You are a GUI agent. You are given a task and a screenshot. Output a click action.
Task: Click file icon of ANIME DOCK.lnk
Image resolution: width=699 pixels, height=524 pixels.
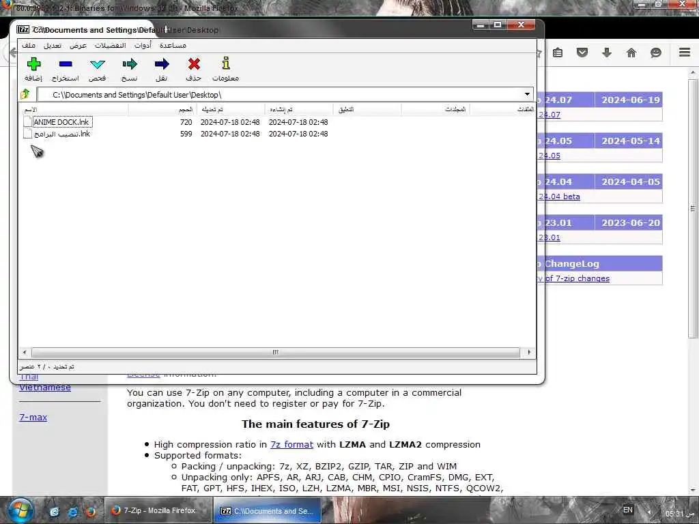(x=27, y=121)
